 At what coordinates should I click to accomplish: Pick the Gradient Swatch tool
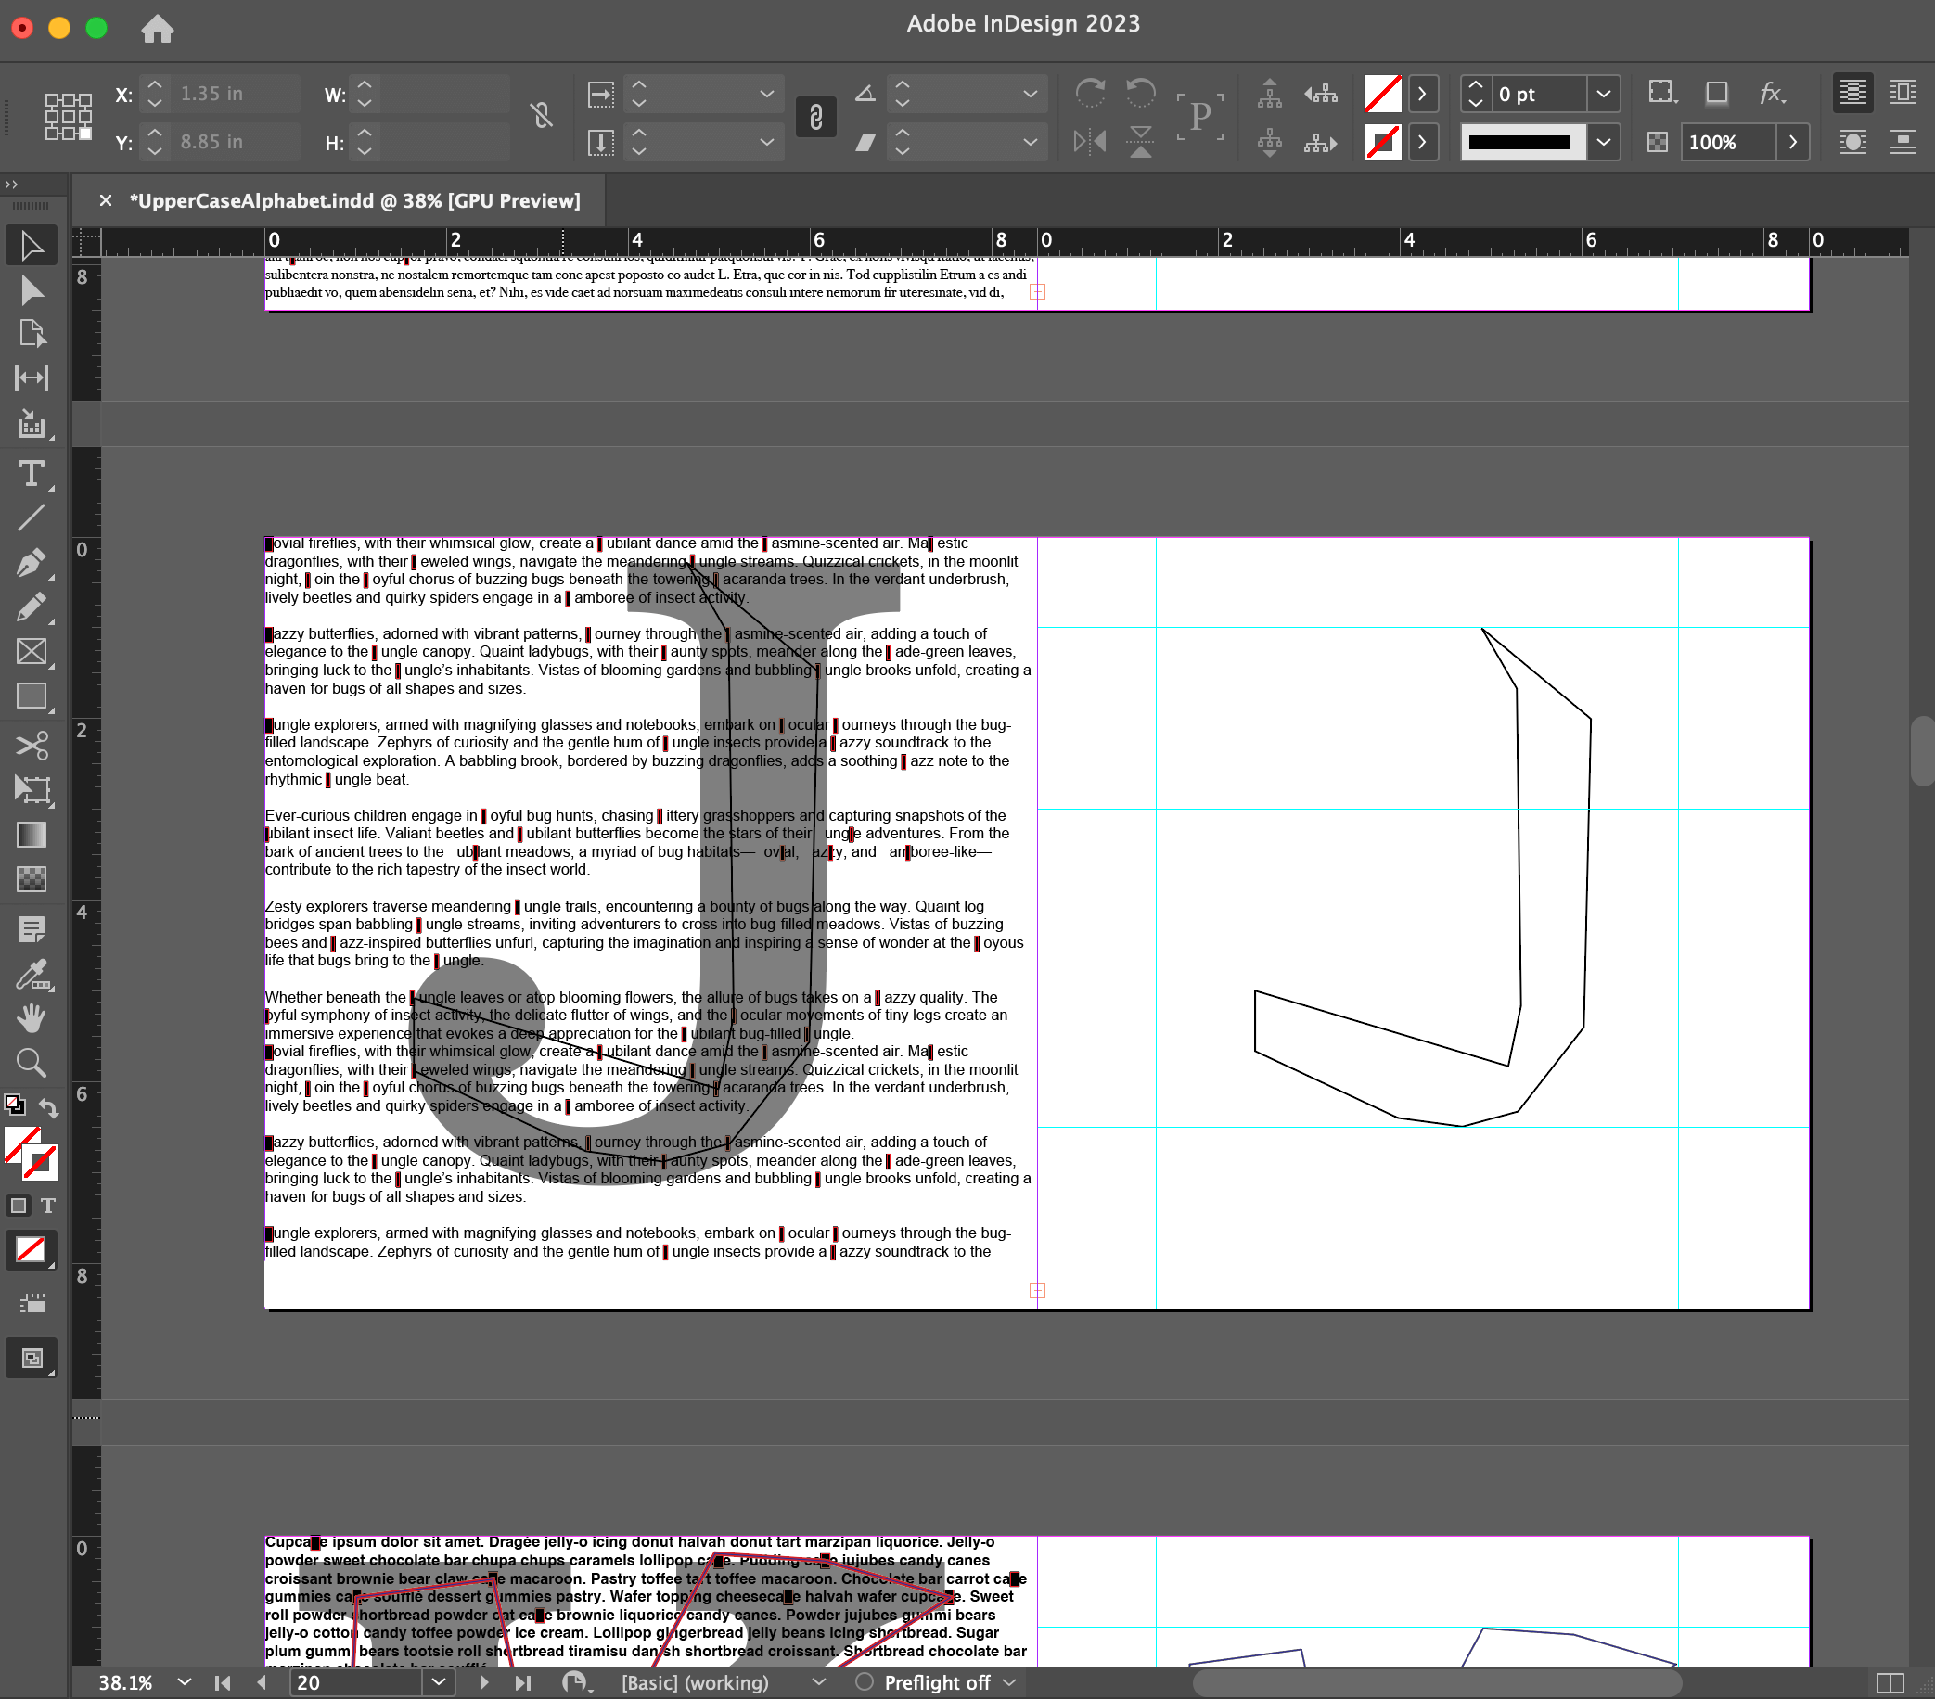[x=32, y=835]
